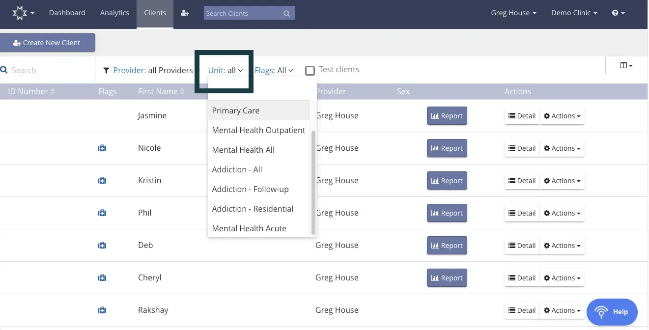649x330 pixels.
Task: Click the magnifier in the Search Clients box
Action: (x=286, y=13)
